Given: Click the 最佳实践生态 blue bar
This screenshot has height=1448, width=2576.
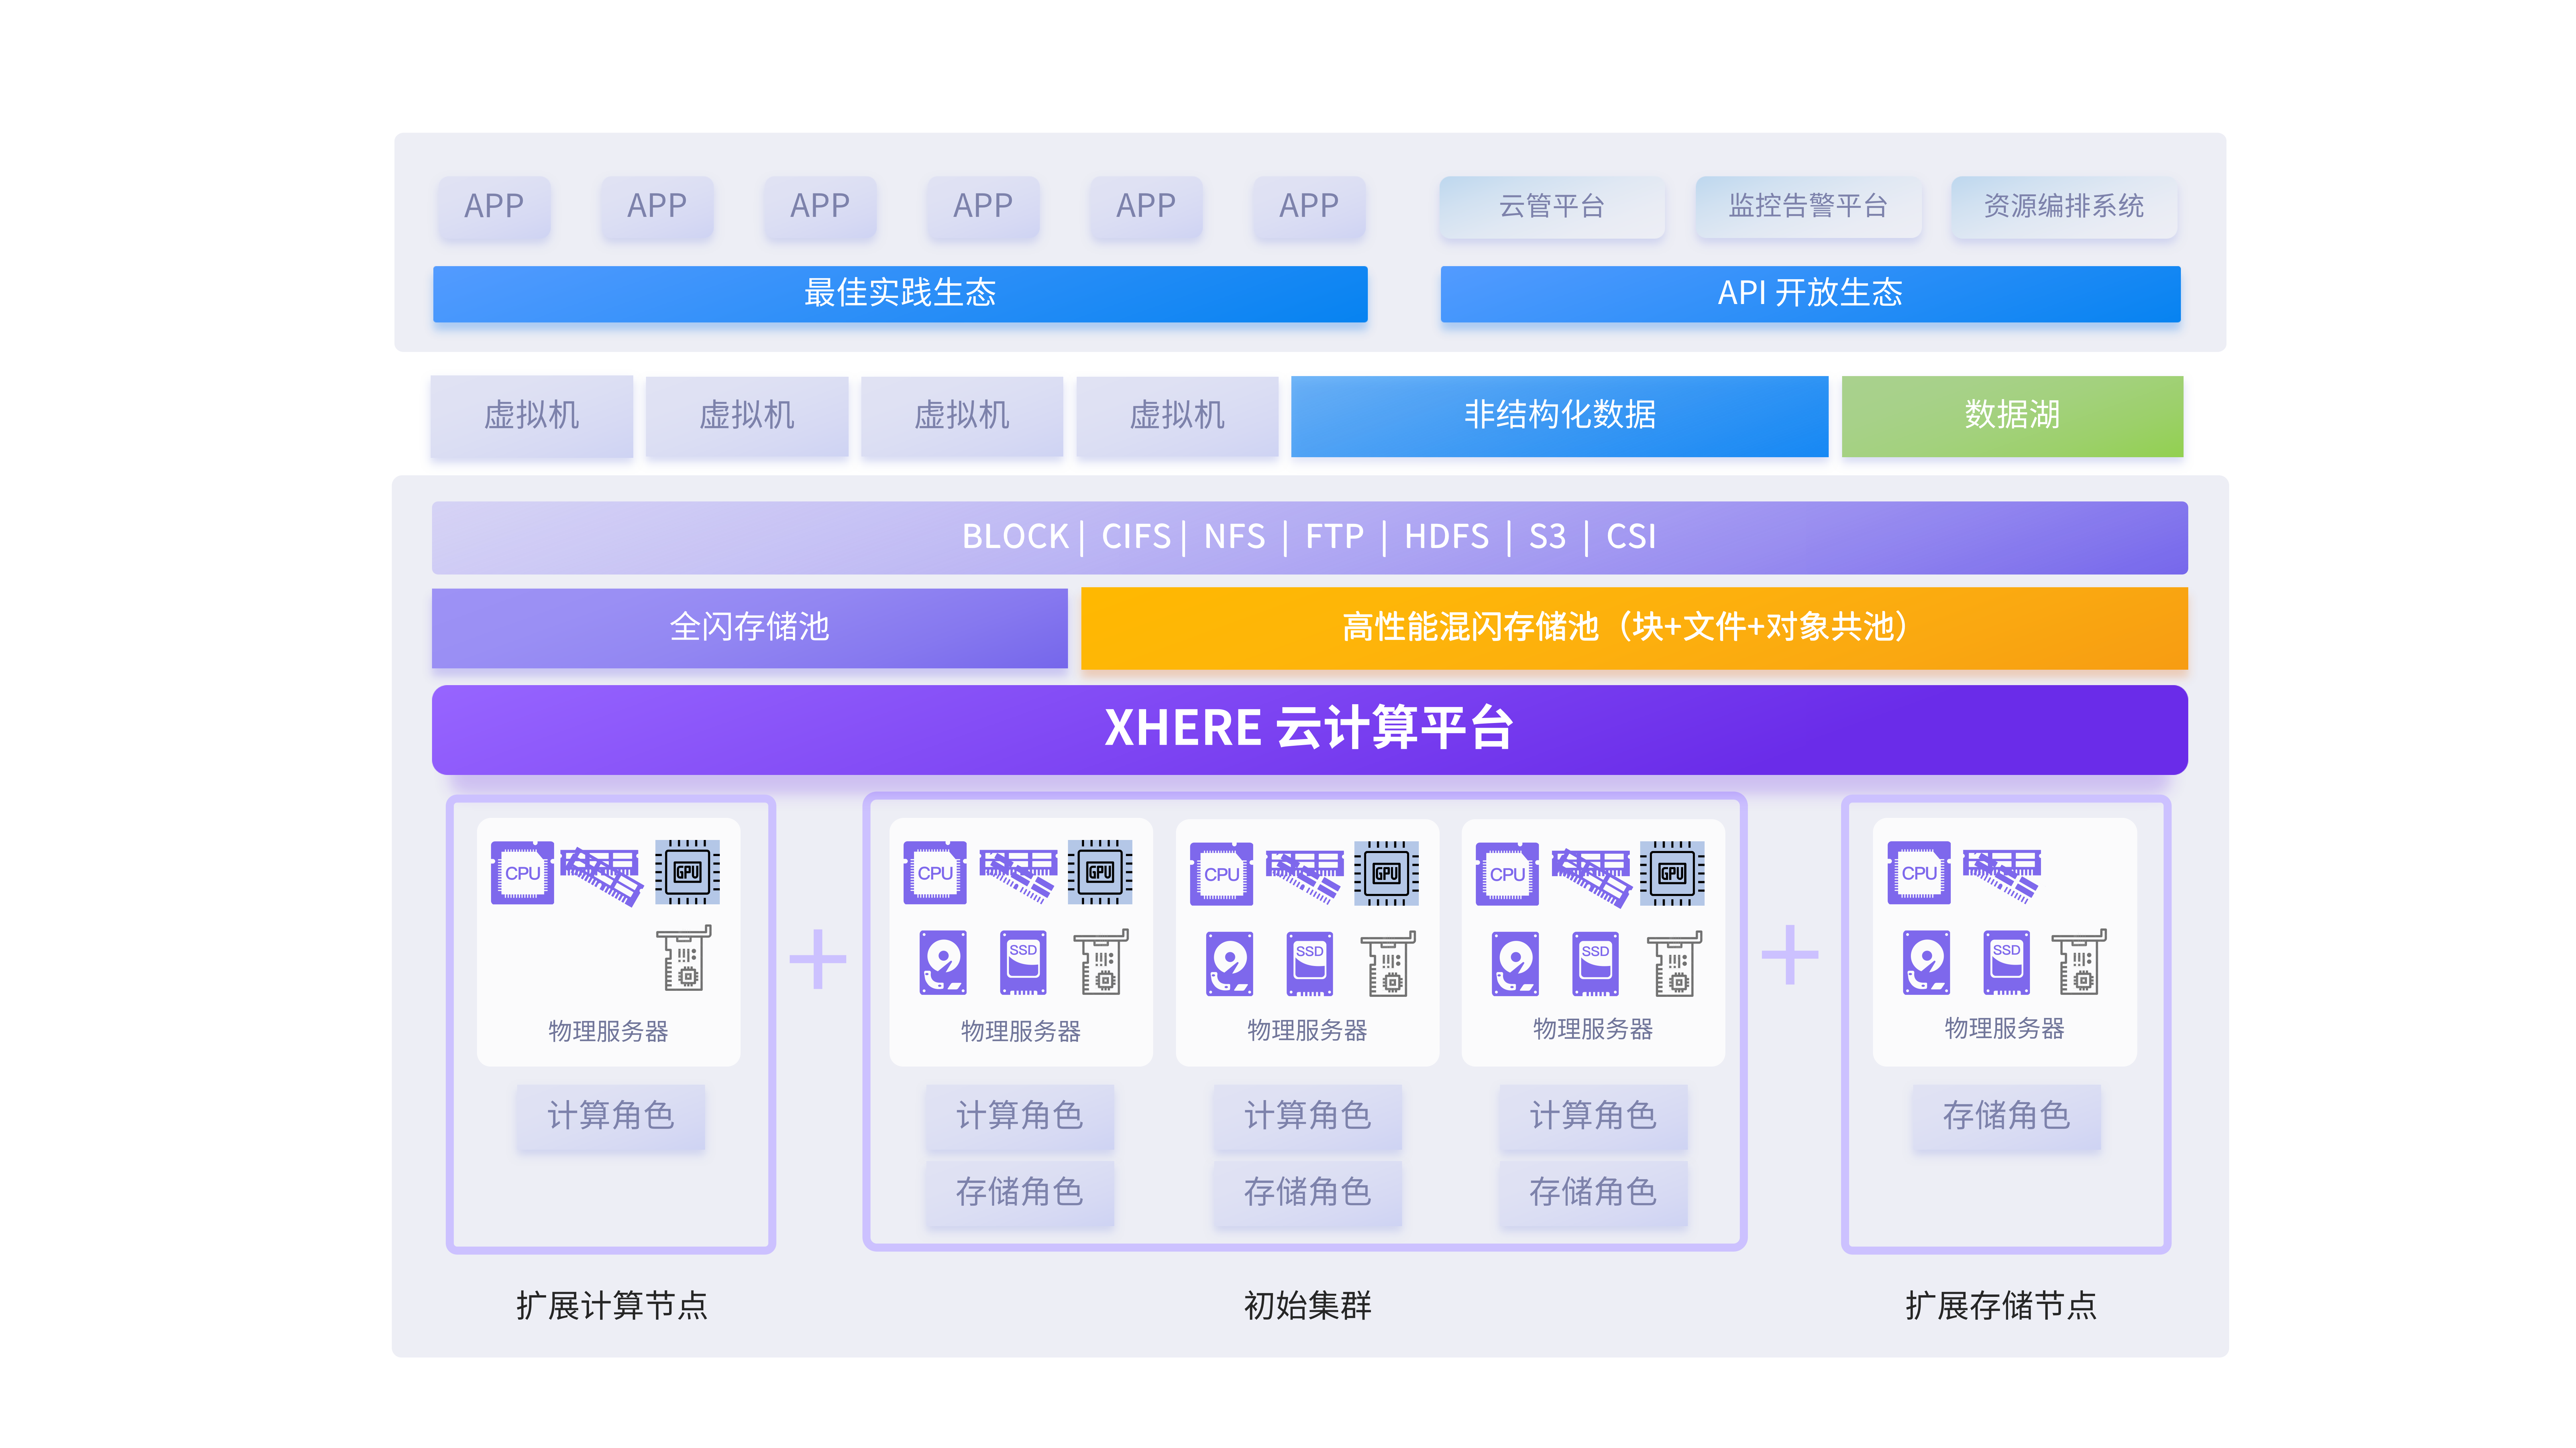Looking at the screenshot, I should 900,294.
